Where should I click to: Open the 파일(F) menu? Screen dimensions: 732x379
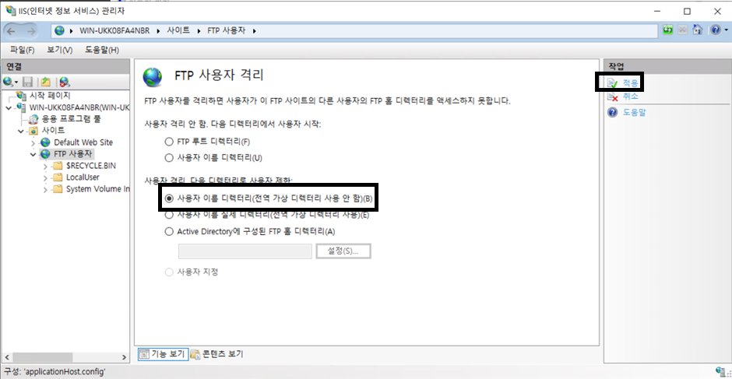coord(23,51)
